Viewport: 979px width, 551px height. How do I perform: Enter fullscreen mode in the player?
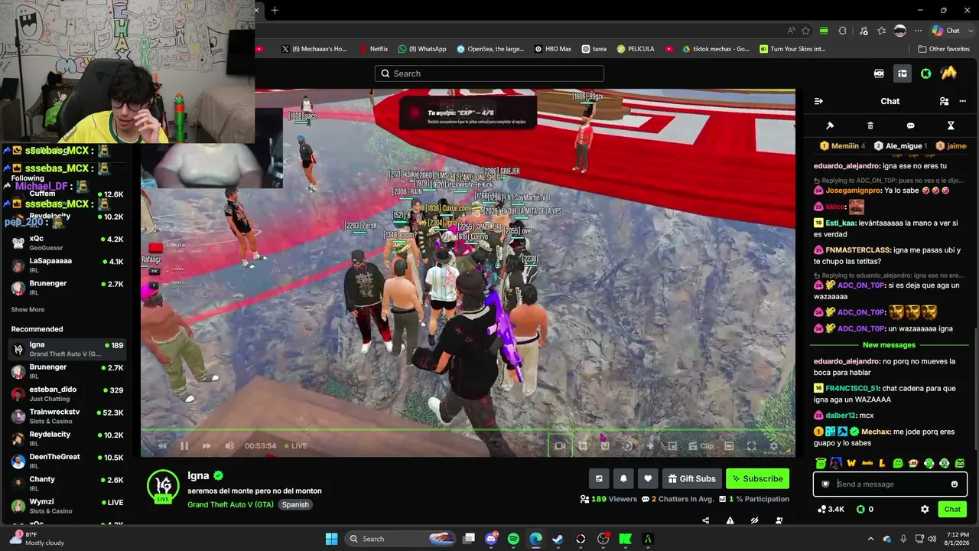pos(751,446)
